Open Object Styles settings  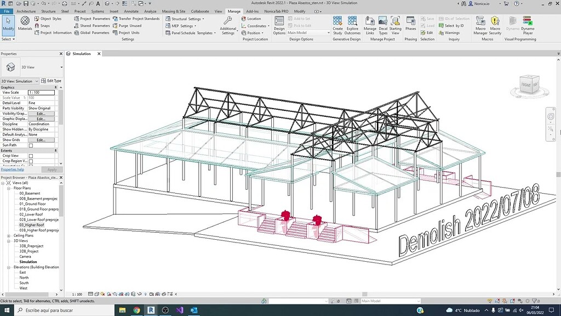tap(50, 18)
